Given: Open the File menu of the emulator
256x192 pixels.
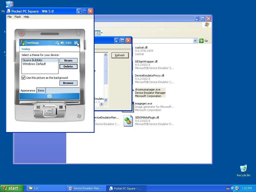Looking at the screenshot, I should pos(9,17).
